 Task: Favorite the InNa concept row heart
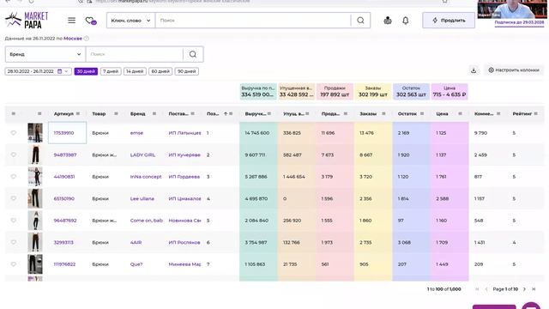point(14,177)
